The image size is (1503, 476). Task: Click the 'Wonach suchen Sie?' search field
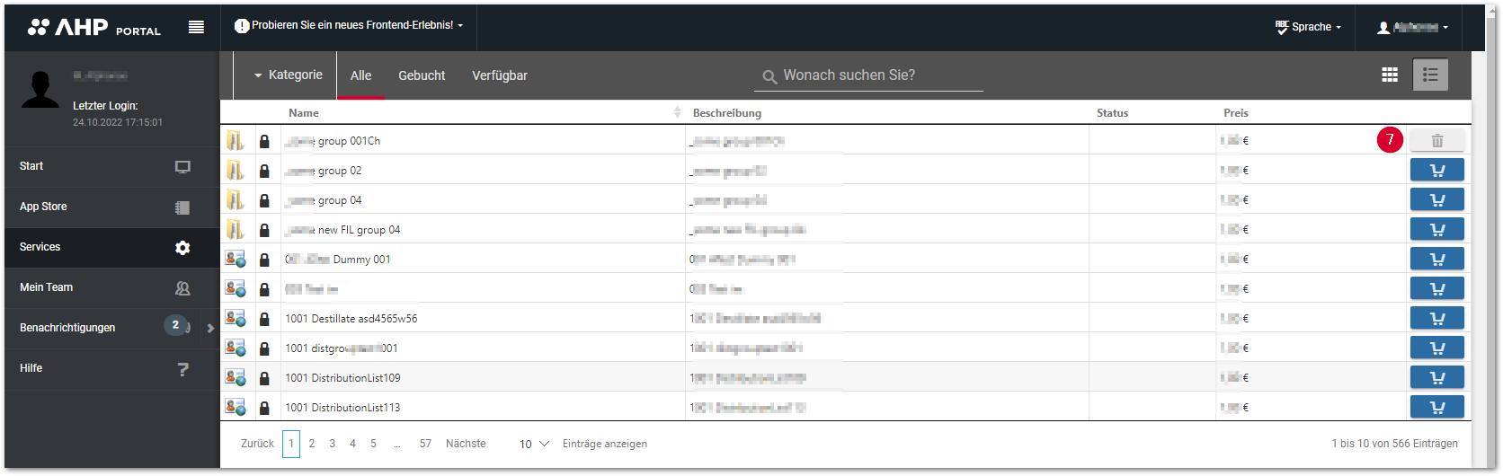[x=869, y=75]
